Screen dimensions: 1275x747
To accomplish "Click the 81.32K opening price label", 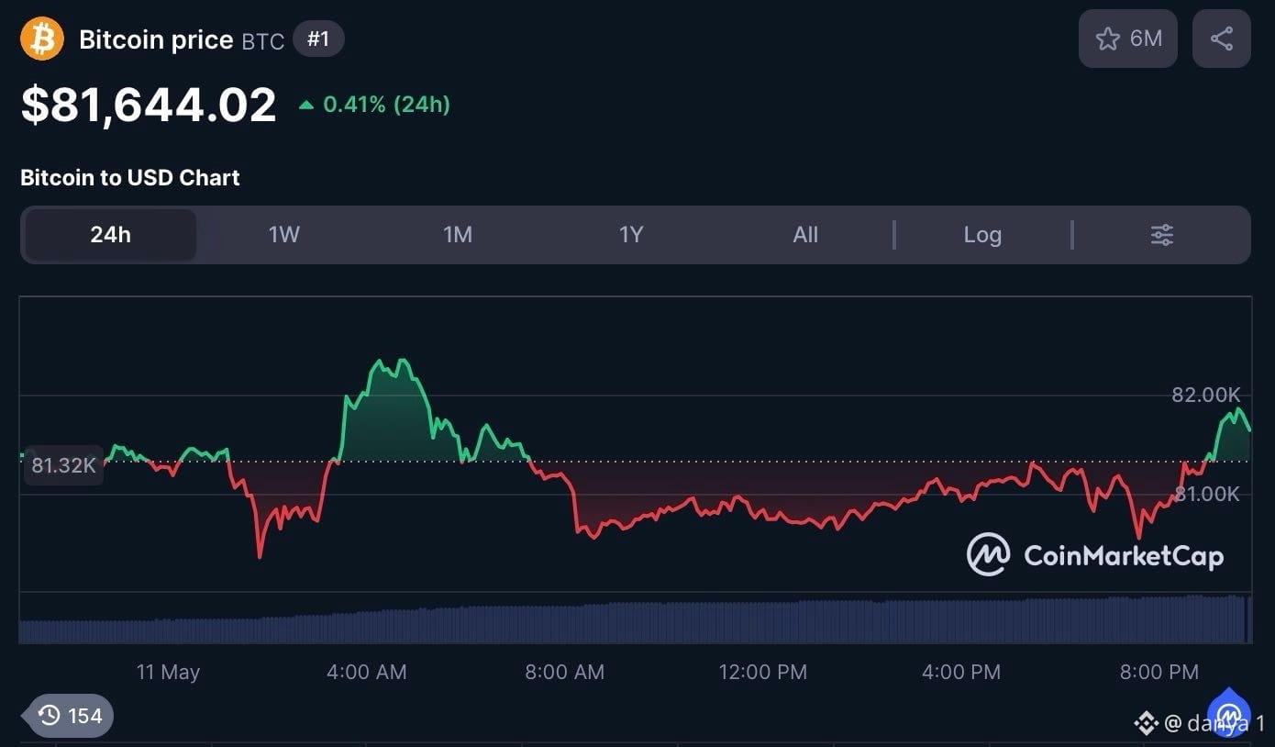I will click(63, 465).
